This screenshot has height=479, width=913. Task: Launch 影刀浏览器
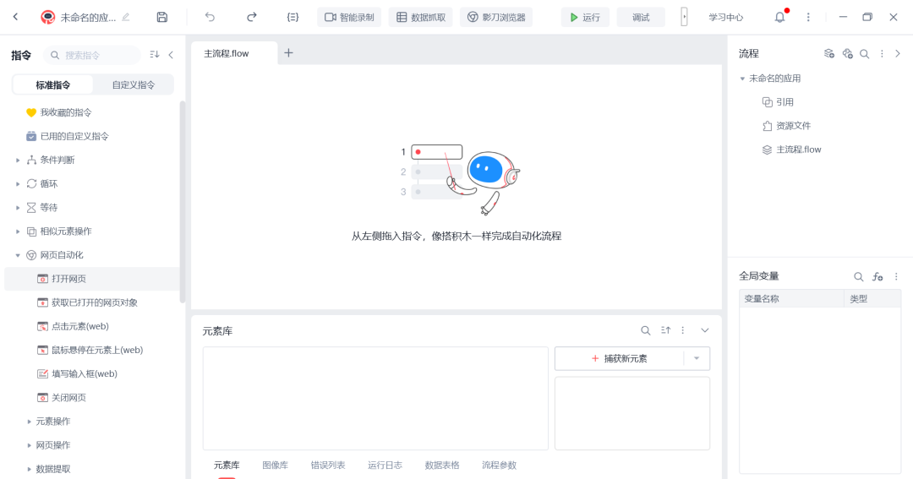coord(496,18)
